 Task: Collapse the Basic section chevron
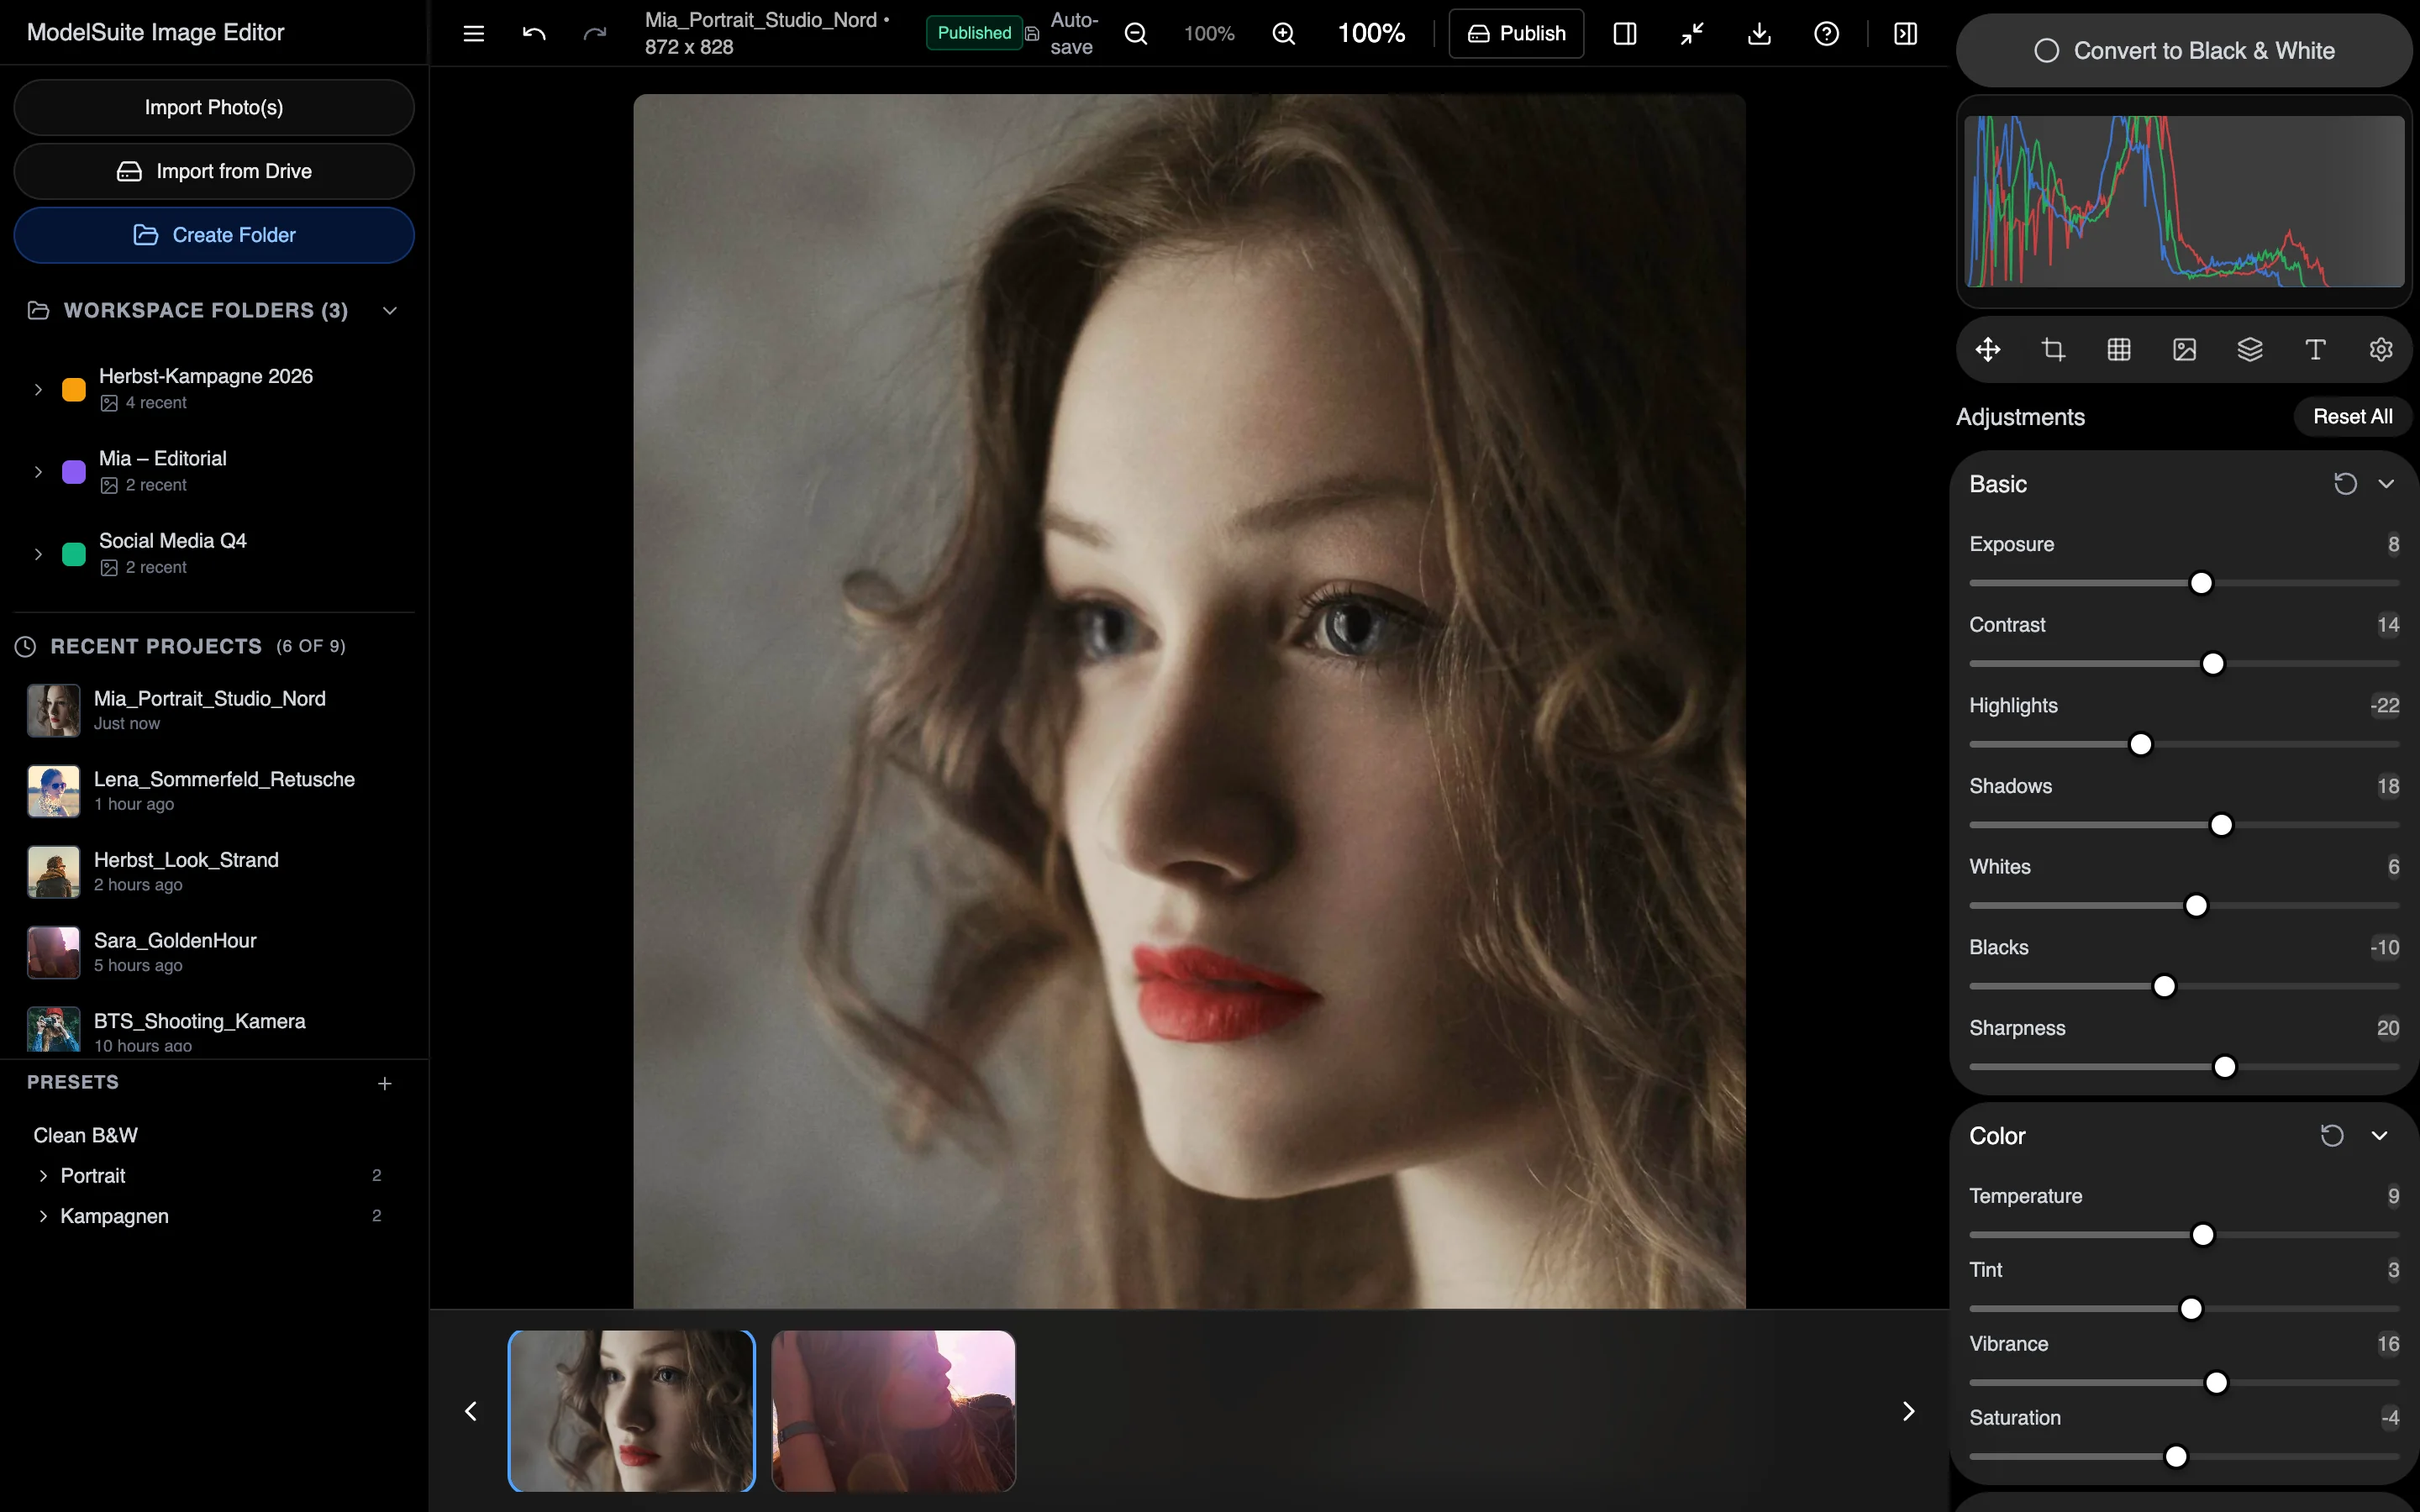click(2386, 484)
